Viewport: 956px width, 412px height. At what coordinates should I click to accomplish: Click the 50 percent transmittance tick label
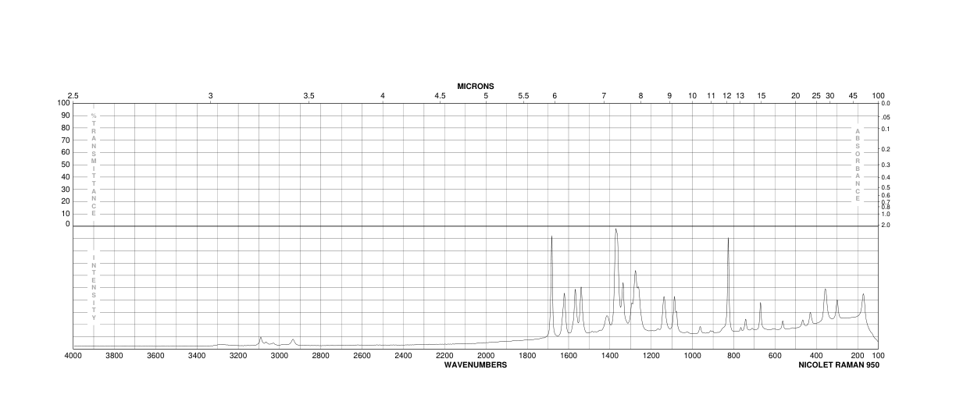click(66, 164)
